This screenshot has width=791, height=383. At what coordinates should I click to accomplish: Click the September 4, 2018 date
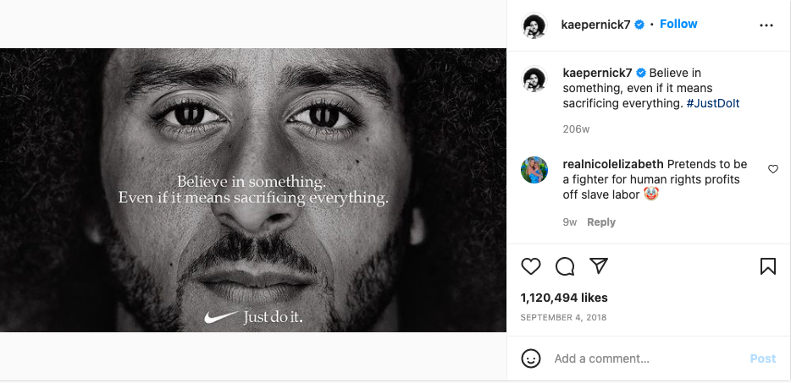tap(563, 318)
